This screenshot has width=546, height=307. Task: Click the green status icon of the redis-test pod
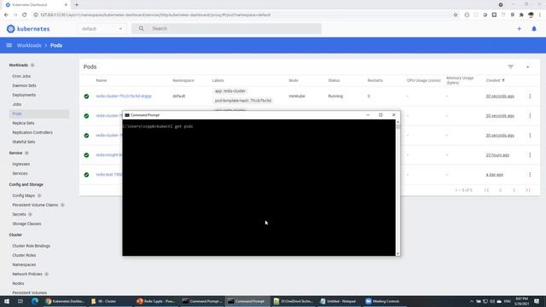[x=86, y=175]
